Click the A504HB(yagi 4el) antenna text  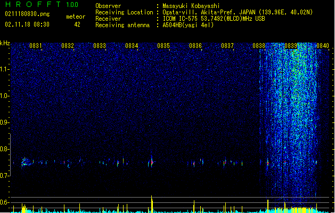[188, 25]
